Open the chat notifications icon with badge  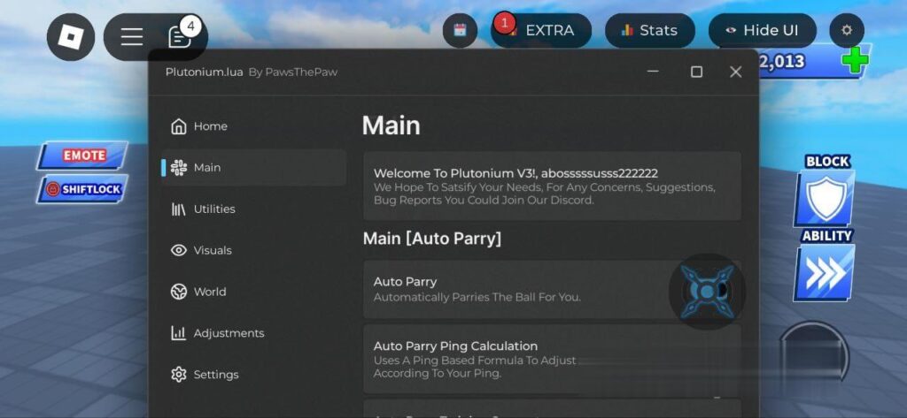pos(180,36)
